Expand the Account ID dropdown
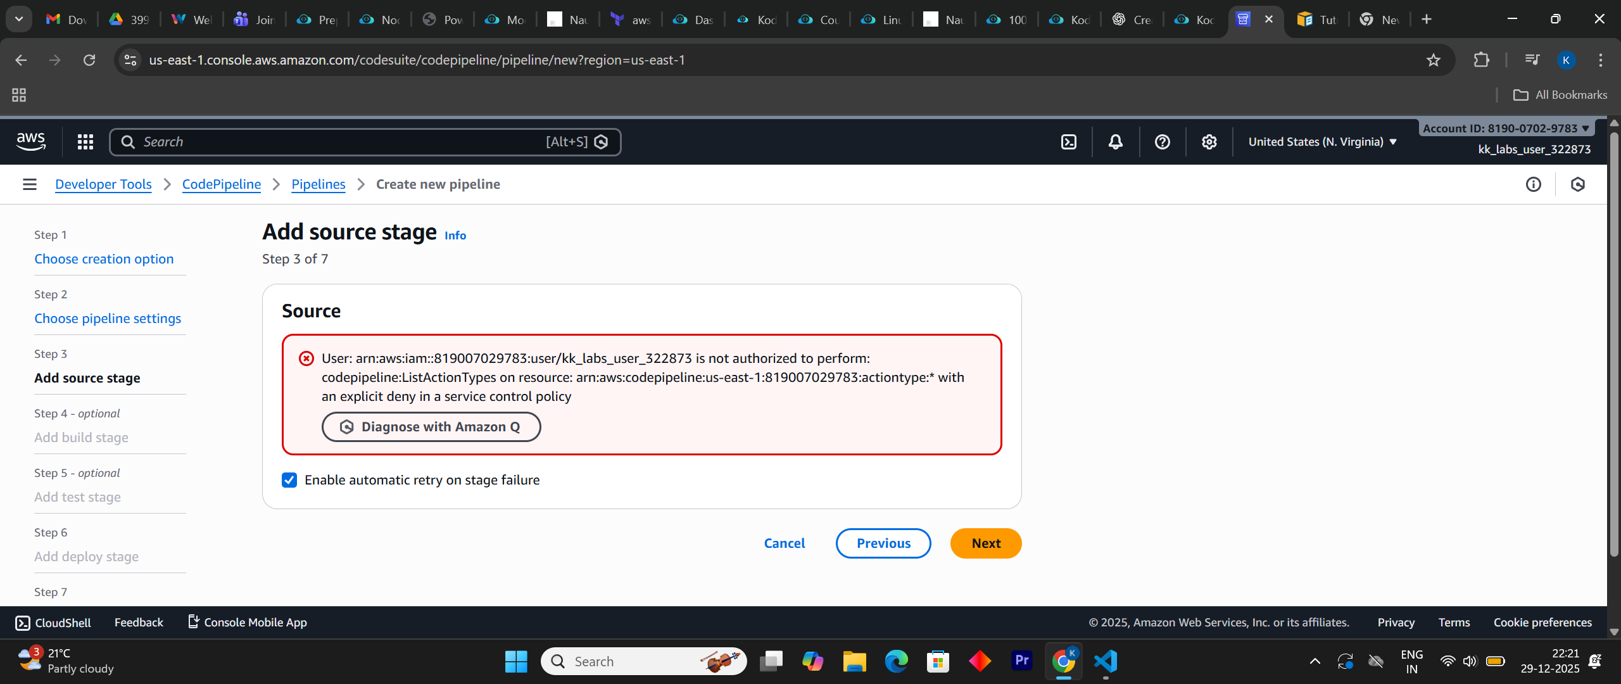This screenshot has height=684, width=1621. click(x=1506, y=128)
